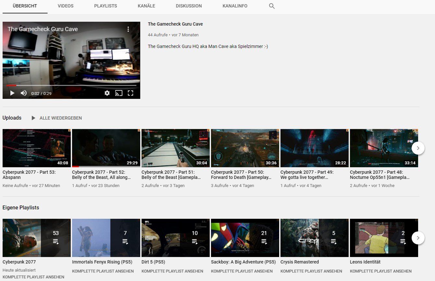
Task: Click the '0:02 / 0:29' time display
Action: (x=41, y=93)
